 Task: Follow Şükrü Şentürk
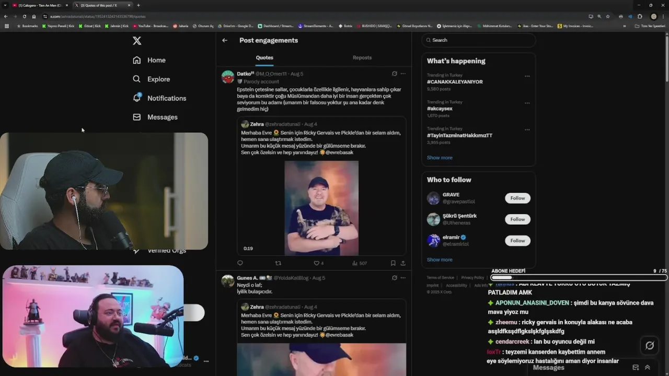click(517, 219)
